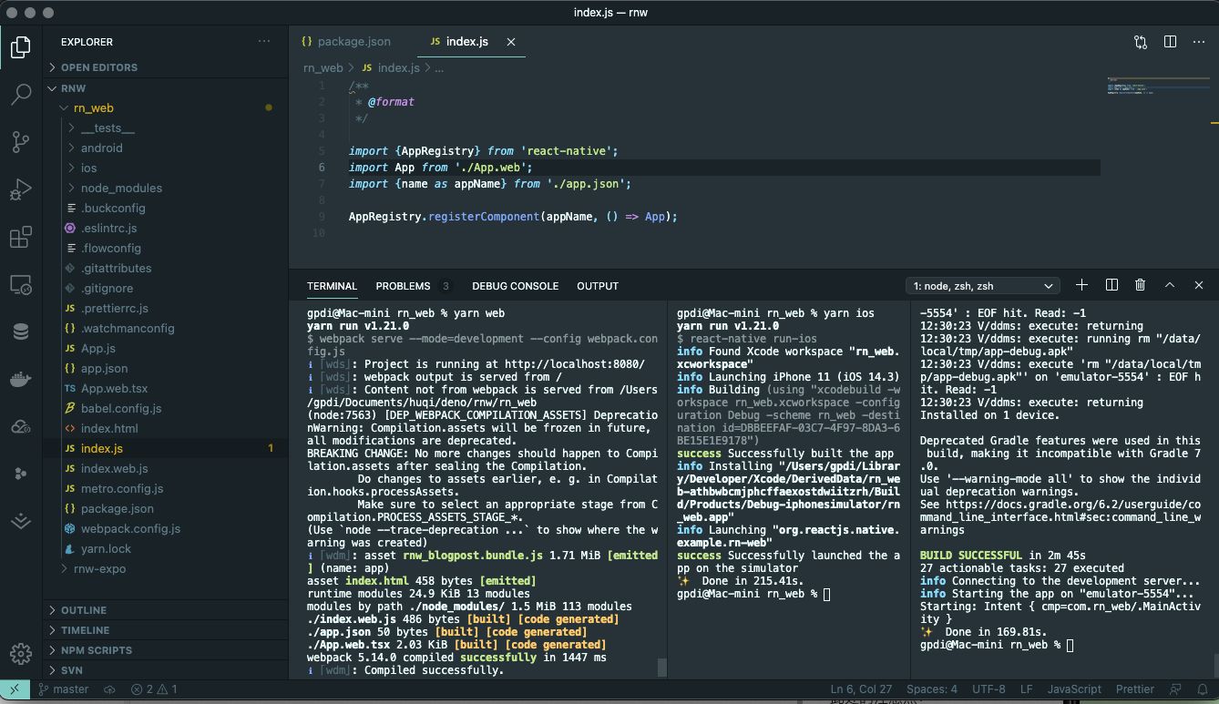Click the third terminal's scrollbar
The height and width of the screenshot is (704, 1219).
[x=1214, y=666]
